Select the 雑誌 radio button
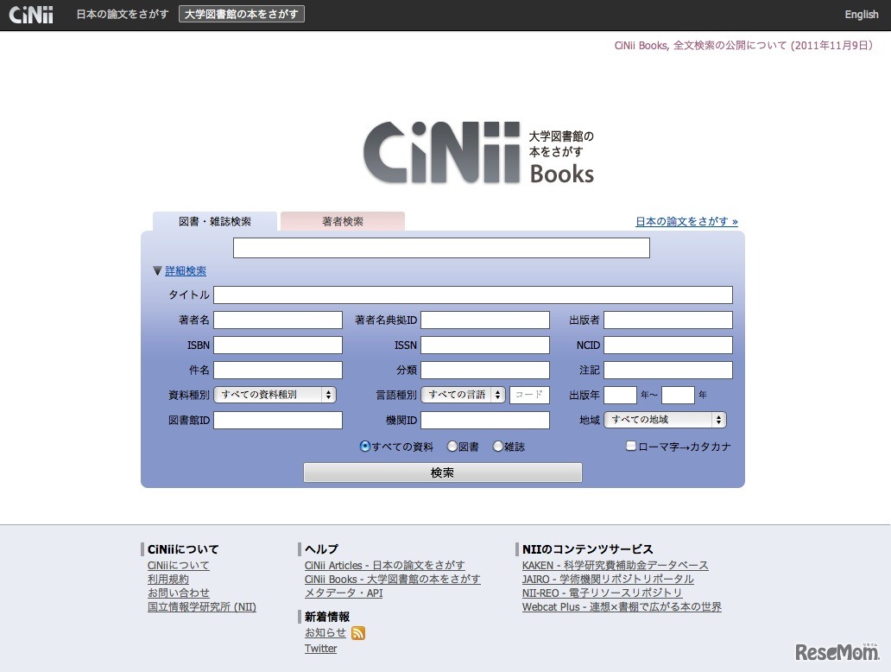The height and width of the screenshot is (672, 891). click(496, 446)
